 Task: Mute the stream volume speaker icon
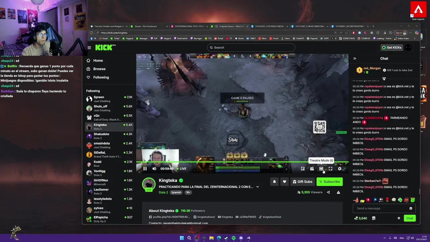point(154,169)
